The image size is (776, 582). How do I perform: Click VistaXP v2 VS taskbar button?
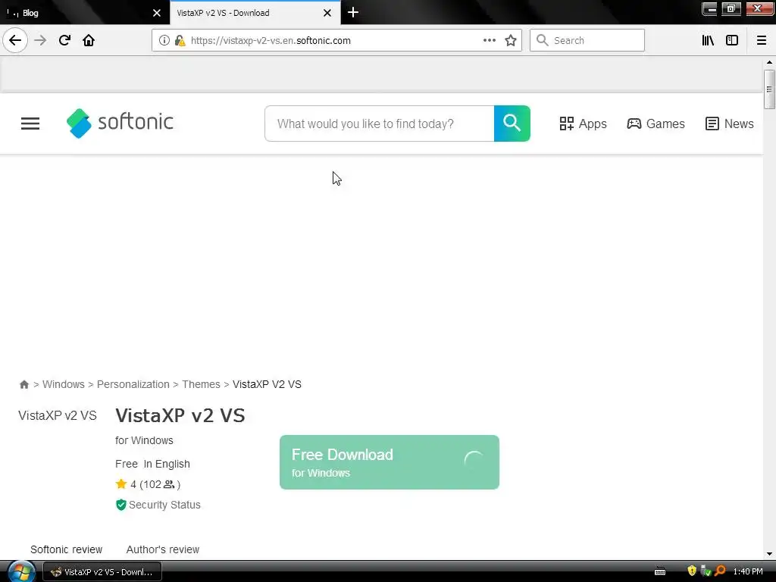coord(102,571)
